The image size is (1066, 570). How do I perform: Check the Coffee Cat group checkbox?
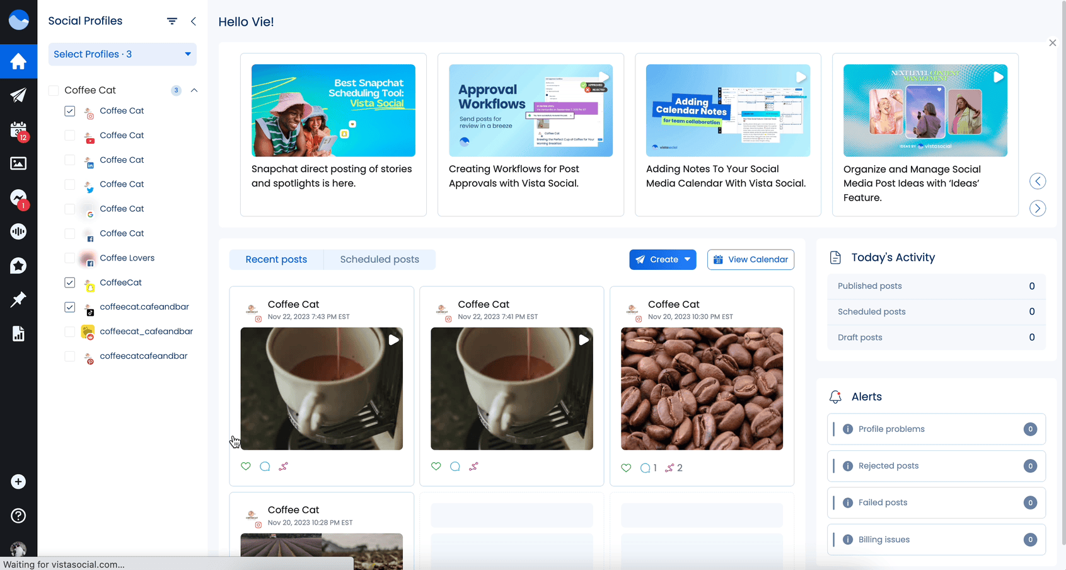pyautogui.click(x=54, y=90)
